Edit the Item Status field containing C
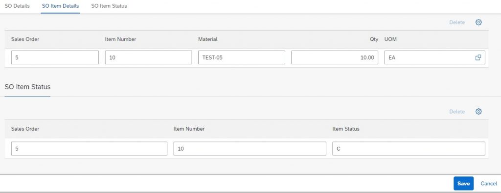501x193 pixels. coord(409,149)
